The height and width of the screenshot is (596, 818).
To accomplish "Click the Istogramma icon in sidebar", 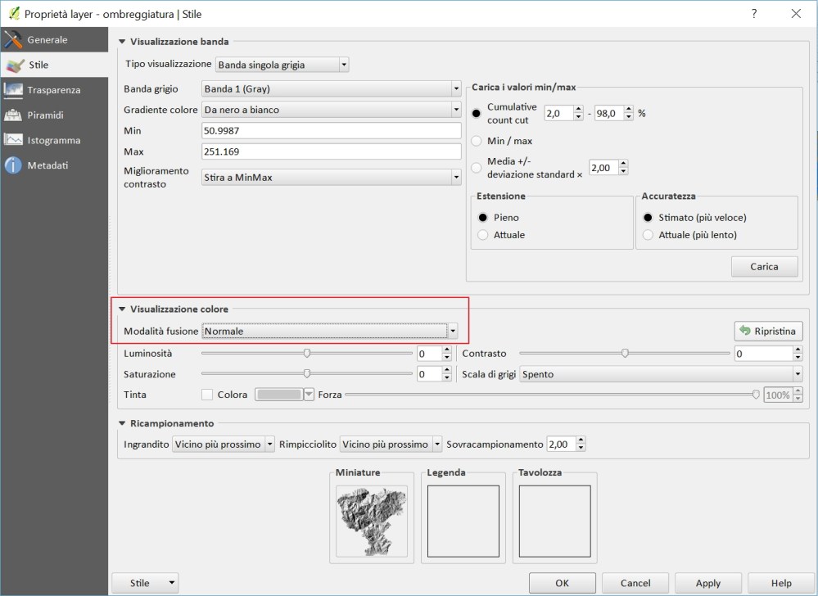I will coord(13,140).
